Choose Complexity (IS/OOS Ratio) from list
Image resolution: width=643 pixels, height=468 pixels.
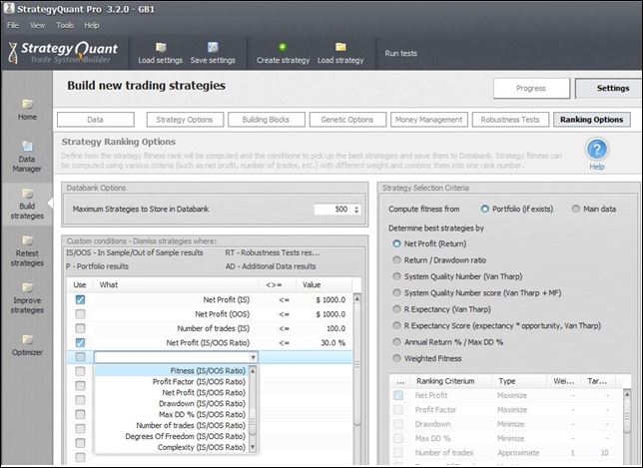coord(171,447)
